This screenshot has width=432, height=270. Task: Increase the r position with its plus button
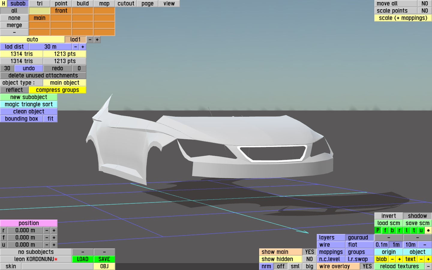[54, 230]
